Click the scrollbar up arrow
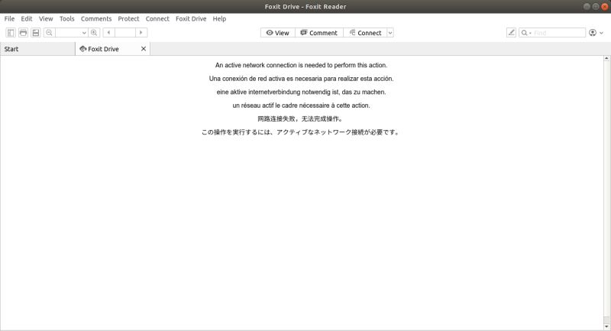The image size is (611, 331). (x=606, y=59)
